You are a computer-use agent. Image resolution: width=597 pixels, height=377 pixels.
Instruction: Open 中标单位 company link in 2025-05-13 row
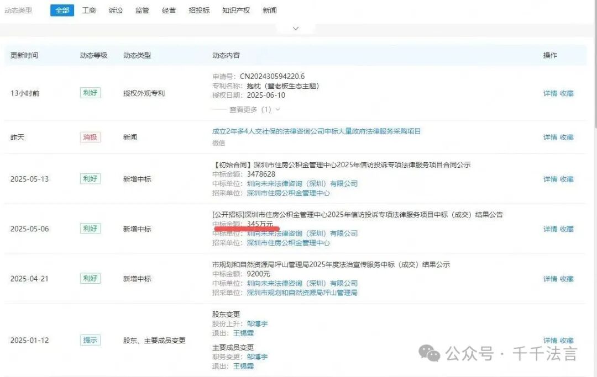(x=302, y=184)
